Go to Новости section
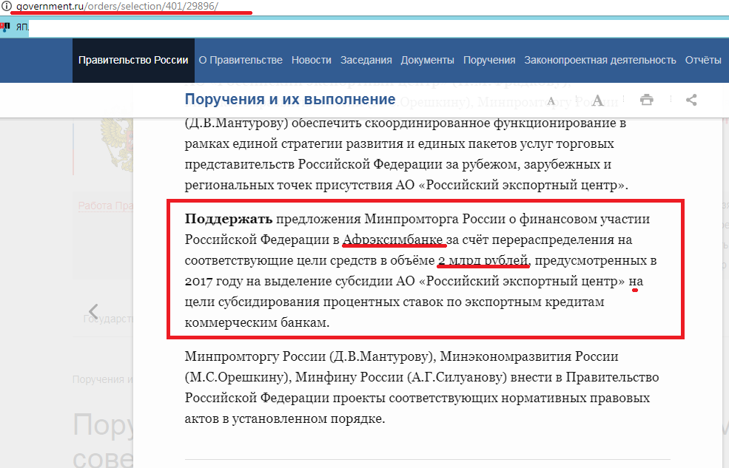Viewport: 729px width, 468px height. point(312,61)
